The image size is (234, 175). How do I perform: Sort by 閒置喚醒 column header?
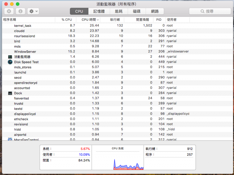(139, 20)
